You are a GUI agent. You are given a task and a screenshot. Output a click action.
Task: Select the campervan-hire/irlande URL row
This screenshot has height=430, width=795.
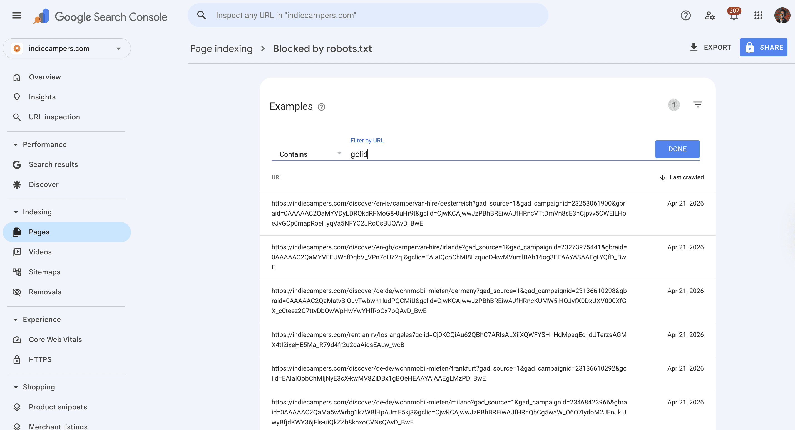pyautogui.click(x=487, y=257)
